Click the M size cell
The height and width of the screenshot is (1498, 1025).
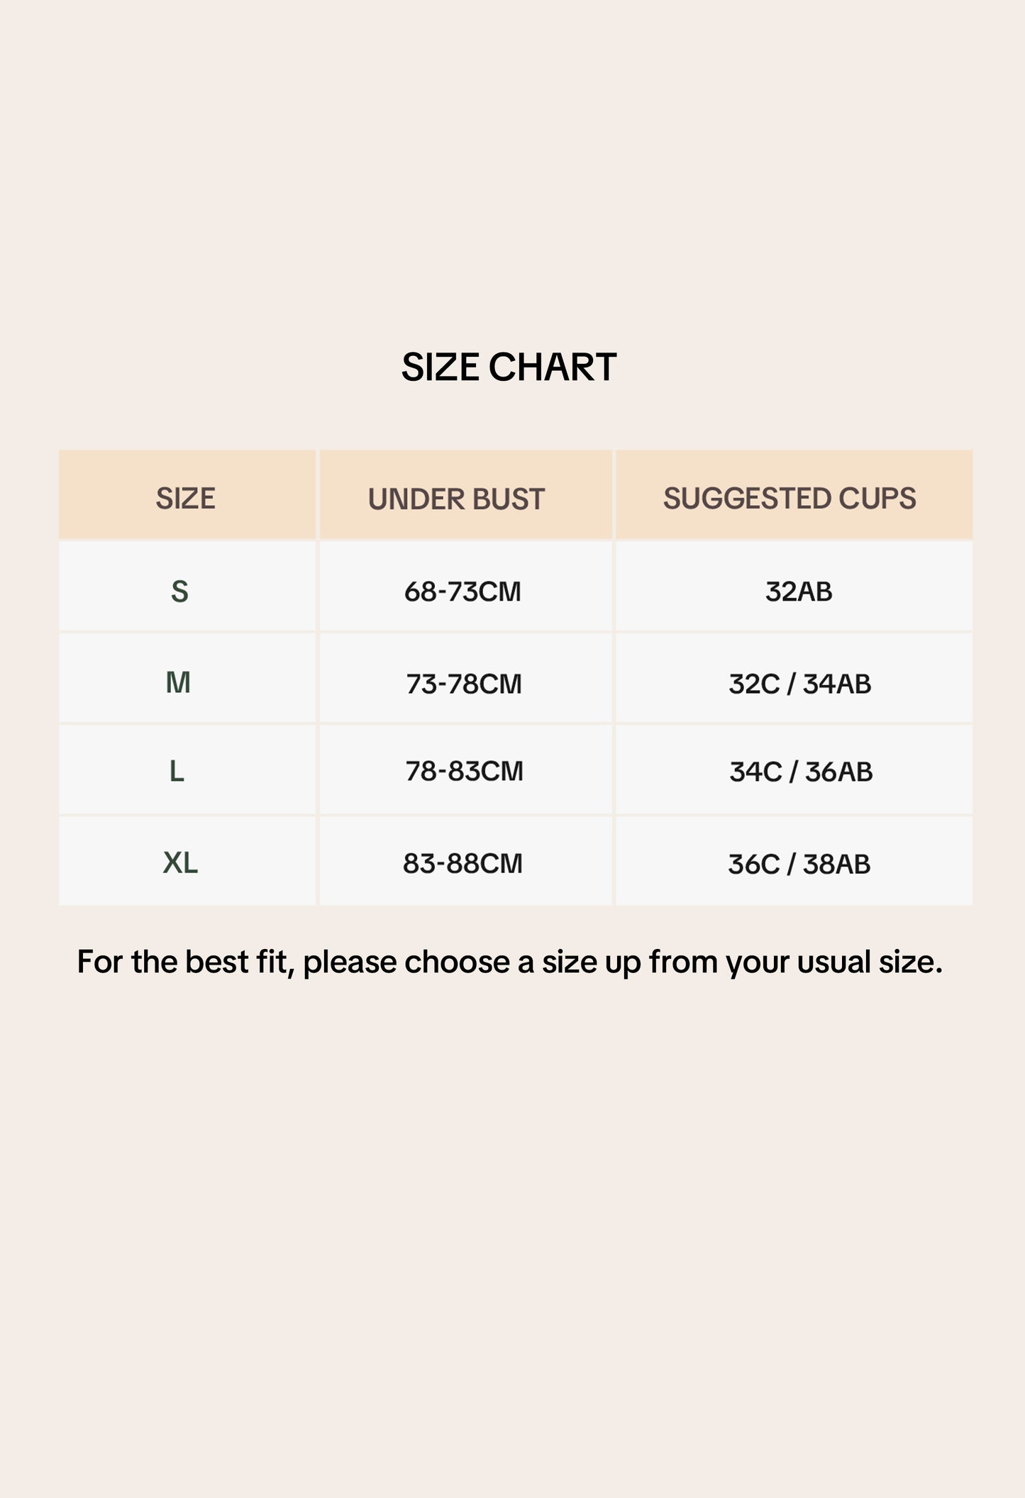pyautogui.click(x=178, y=683)
